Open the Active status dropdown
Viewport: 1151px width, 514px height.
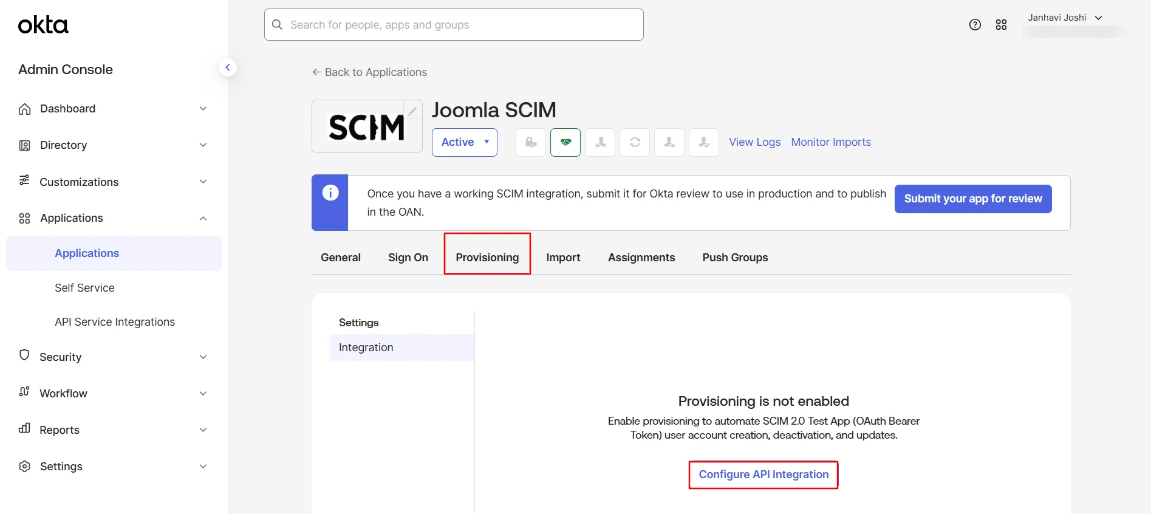465,142
